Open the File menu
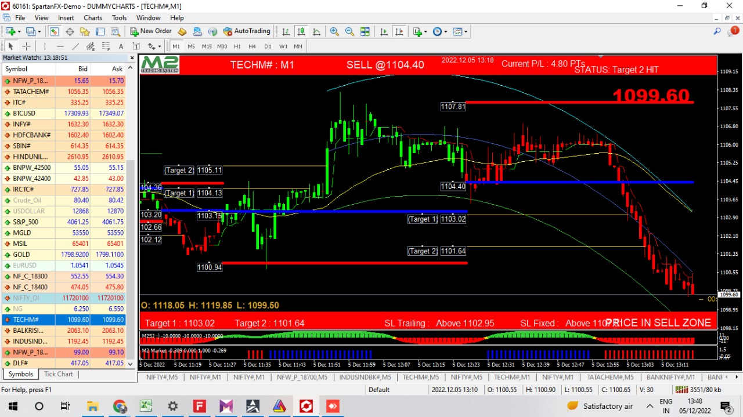The image size is (743, 417). [20, 18]
